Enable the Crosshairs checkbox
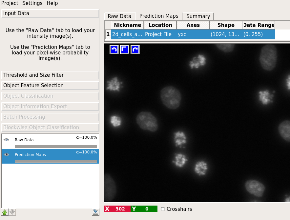The width and height of the screenshot is (290, 220). tap(162, 209)
